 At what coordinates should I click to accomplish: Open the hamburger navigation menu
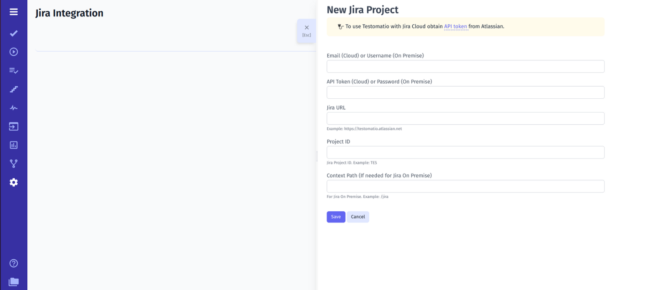coord(13,12)
